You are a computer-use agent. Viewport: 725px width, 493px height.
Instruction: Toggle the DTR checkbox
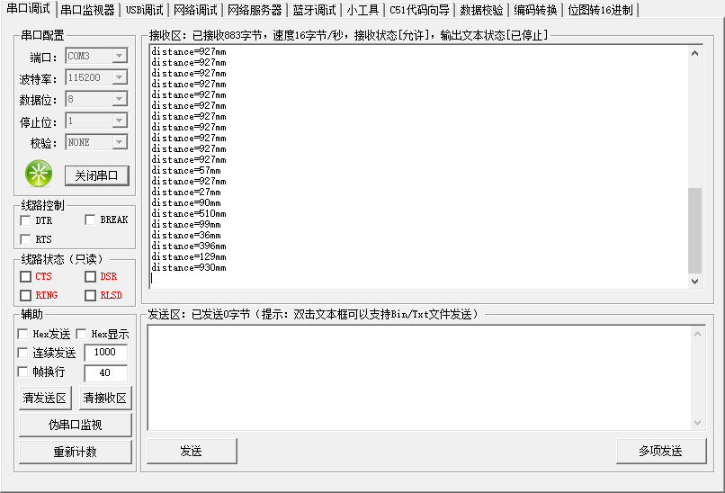point(25,220)
